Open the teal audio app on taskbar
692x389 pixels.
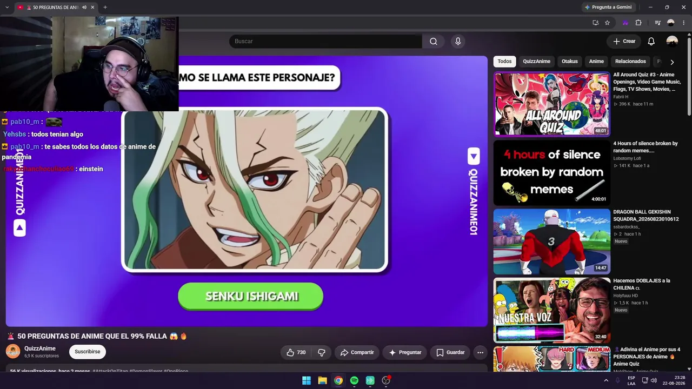370,380
